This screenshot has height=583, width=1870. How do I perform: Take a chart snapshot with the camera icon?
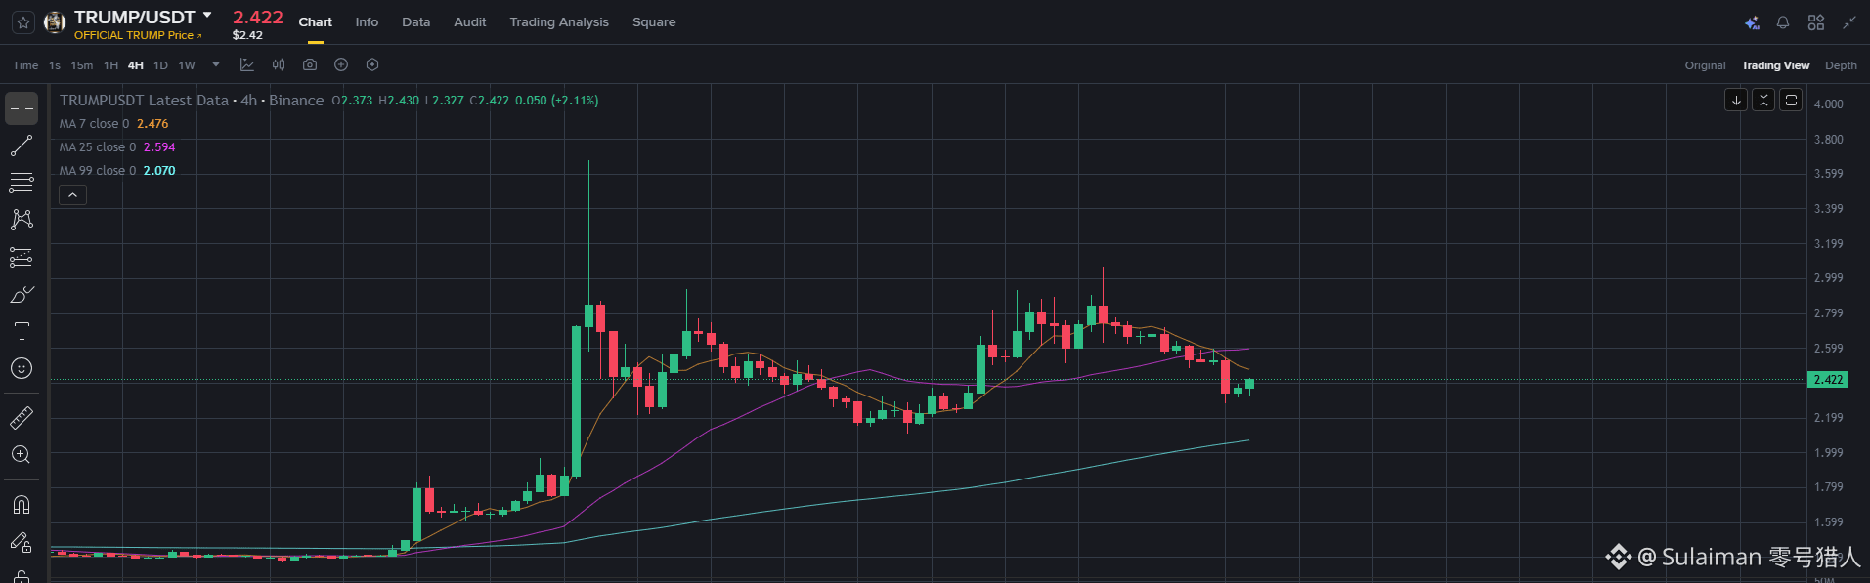pyautogui.click(x=310, y=65)
